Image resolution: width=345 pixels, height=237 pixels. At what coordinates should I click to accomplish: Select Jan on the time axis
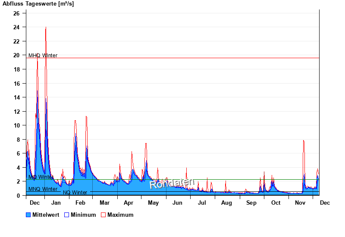pos(56,203)
